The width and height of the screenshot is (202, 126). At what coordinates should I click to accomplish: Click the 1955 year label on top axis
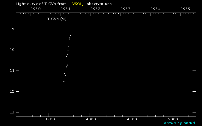186,9
